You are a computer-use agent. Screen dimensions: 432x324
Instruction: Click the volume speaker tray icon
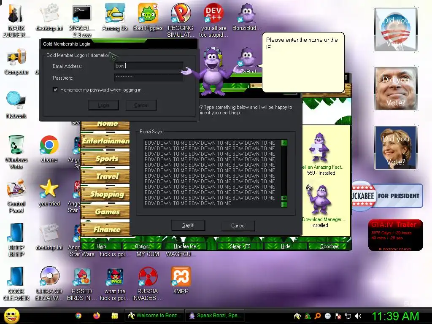point(358,316)
